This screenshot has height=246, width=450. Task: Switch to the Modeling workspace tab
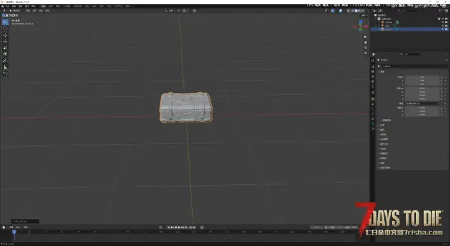click(50, 6)
